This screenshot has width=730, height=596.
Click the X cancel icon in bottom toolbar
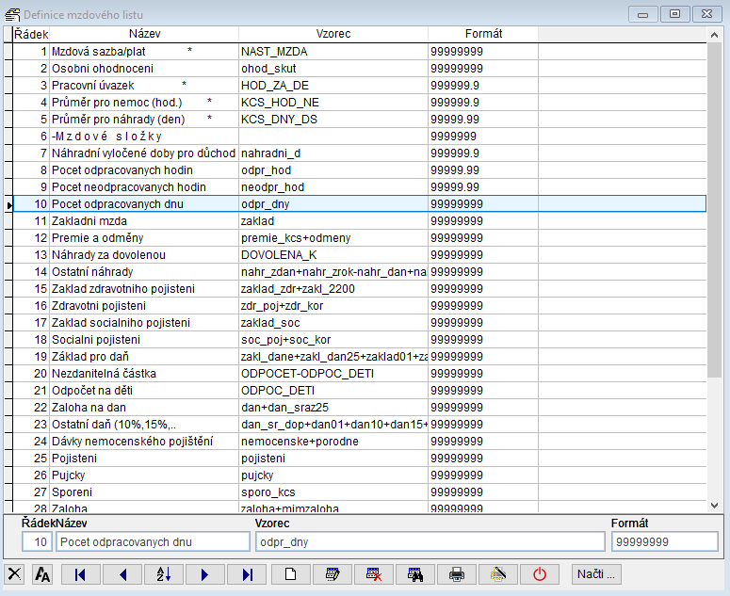click(14, 573)
